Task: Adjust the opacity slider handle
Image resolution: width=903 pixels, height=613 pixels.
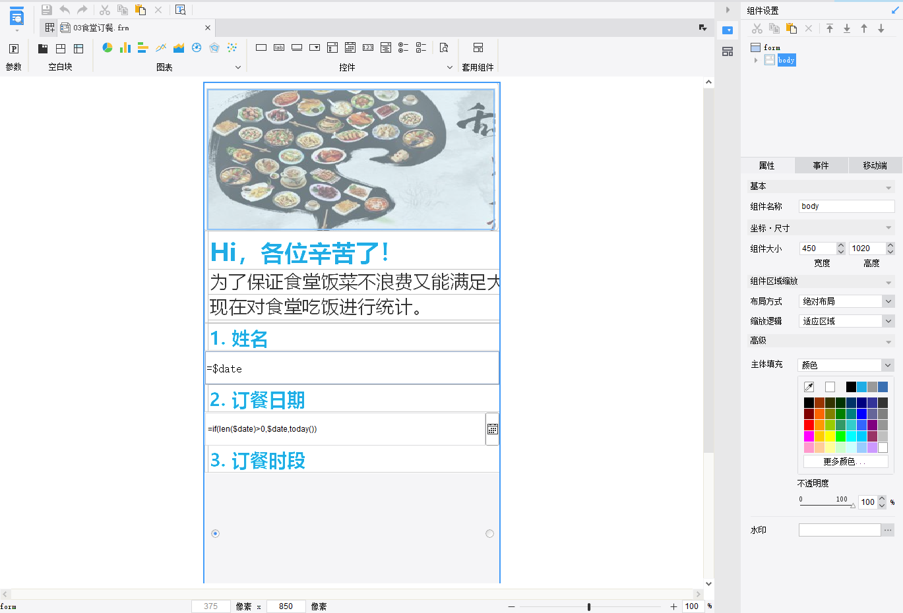Action: (853, 506)
